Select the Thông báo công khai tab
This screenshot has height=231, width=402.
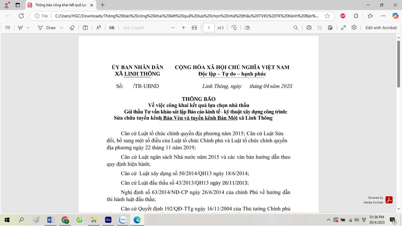60,5
